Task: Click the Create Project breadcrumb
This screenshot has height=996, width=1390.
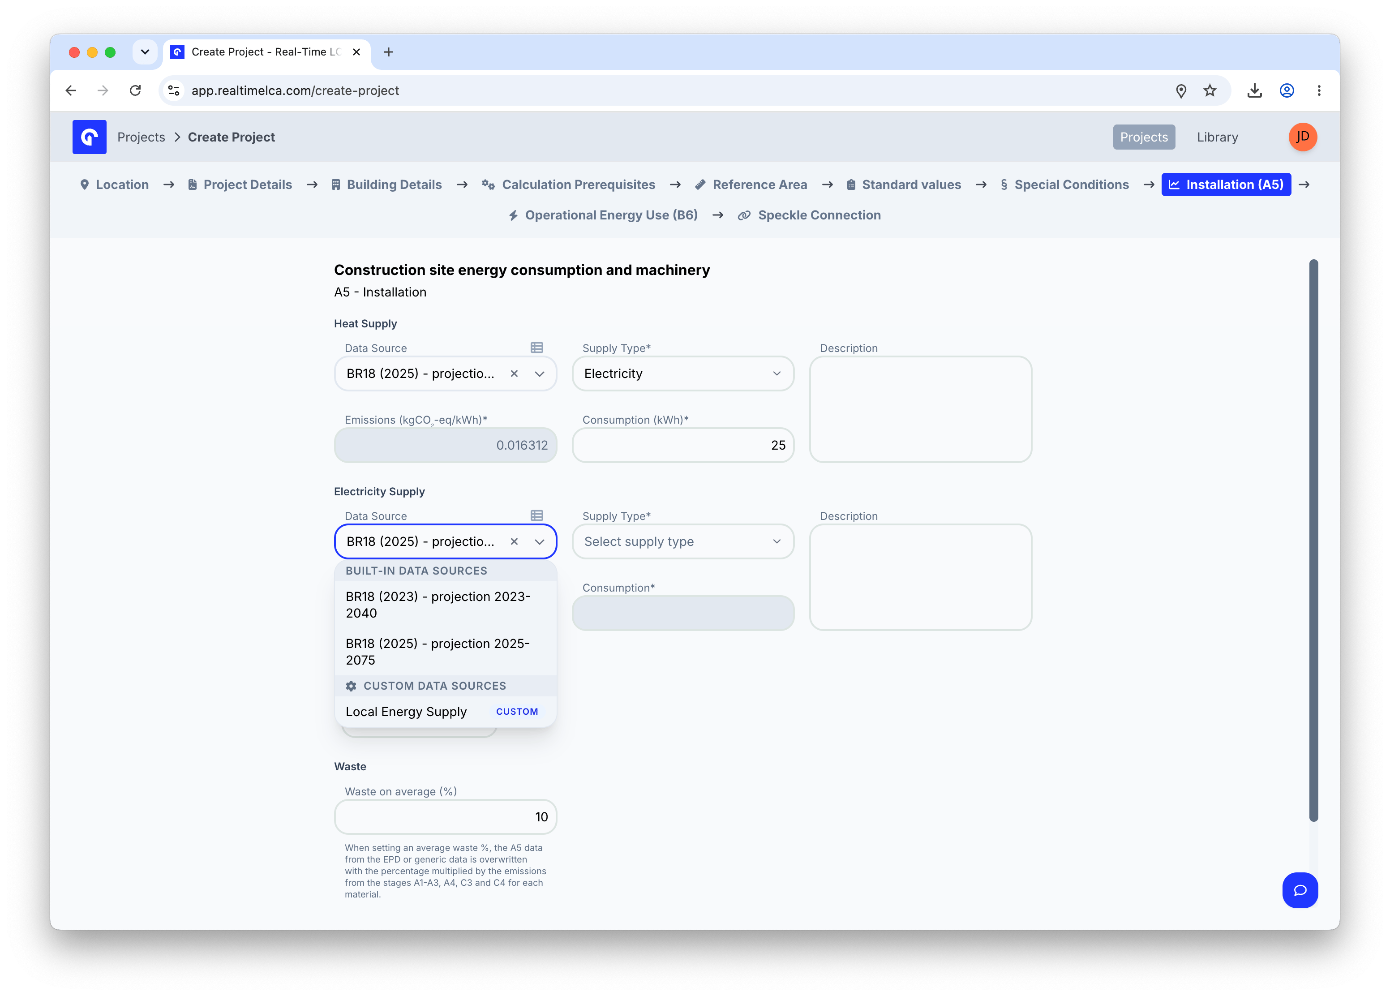Action: (x=231, y=137)
